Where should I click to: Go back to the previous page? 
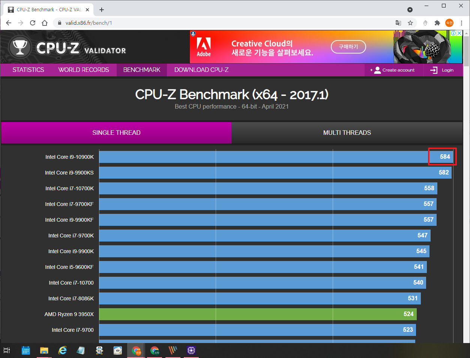[9, 23]
